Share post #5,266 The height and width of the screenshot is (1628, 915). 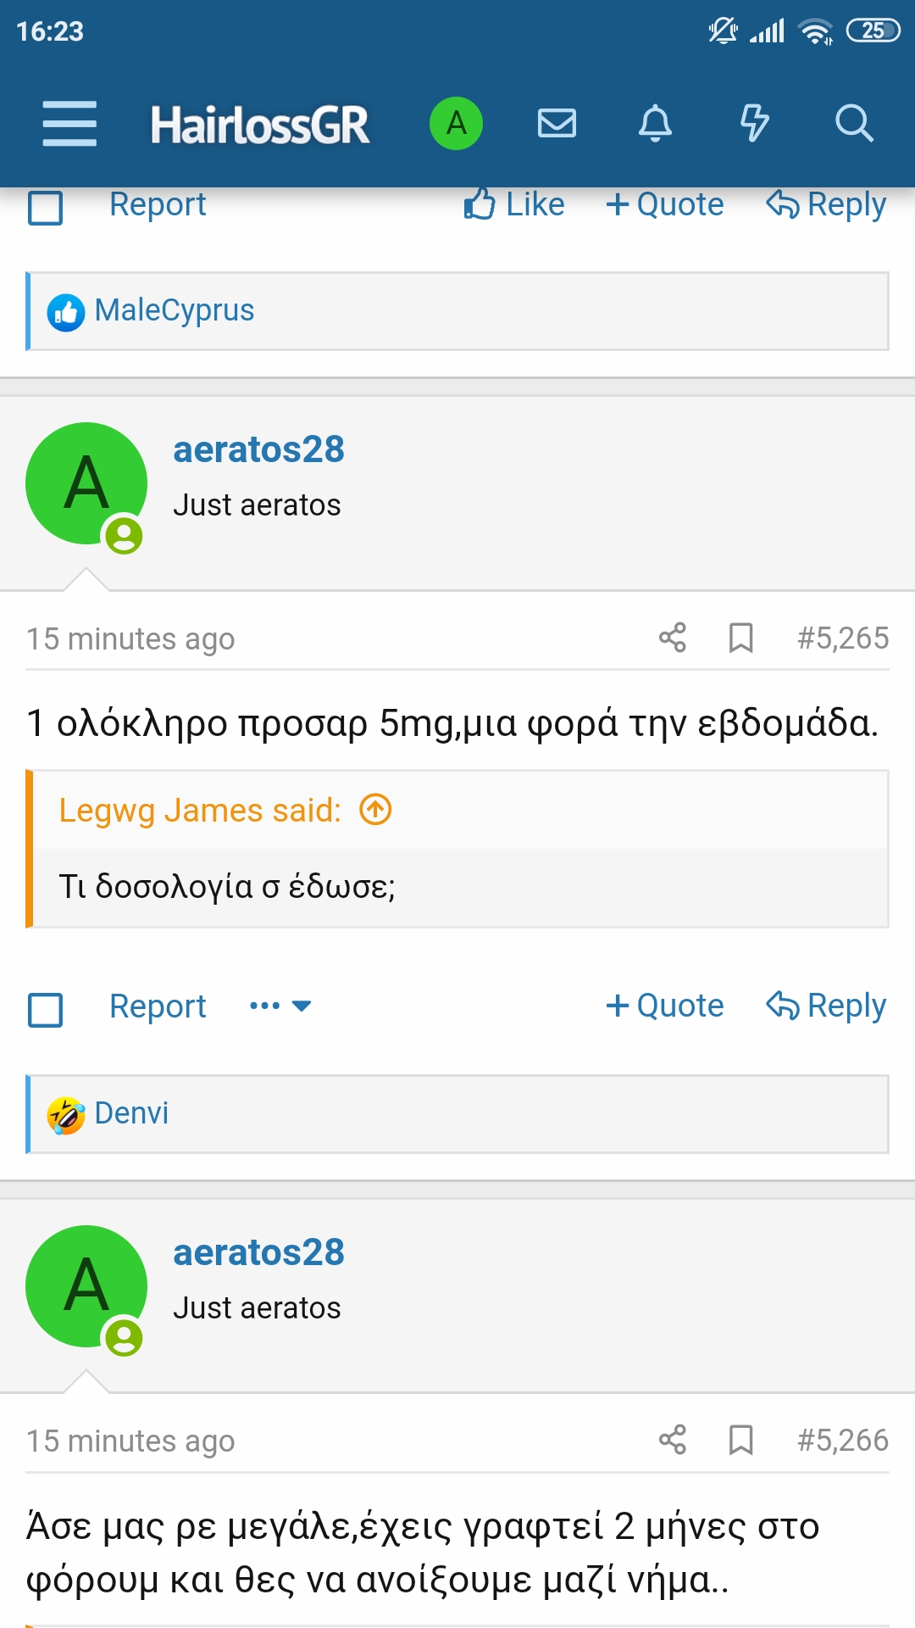673,1440
